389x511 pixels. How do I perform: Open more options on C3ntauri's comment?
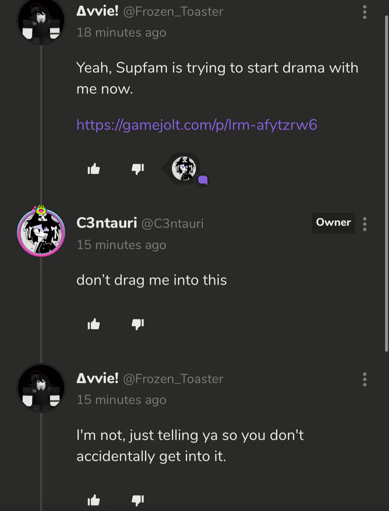tap(365, 224)
